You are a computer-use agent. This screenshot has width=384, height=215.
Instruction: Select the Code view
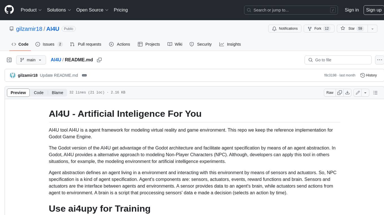[39, 93]
